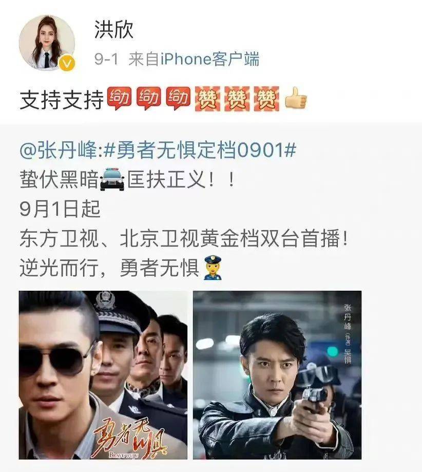Tap the 支持支持 post text
Screen dimensions: 422x472
(62, 100)
